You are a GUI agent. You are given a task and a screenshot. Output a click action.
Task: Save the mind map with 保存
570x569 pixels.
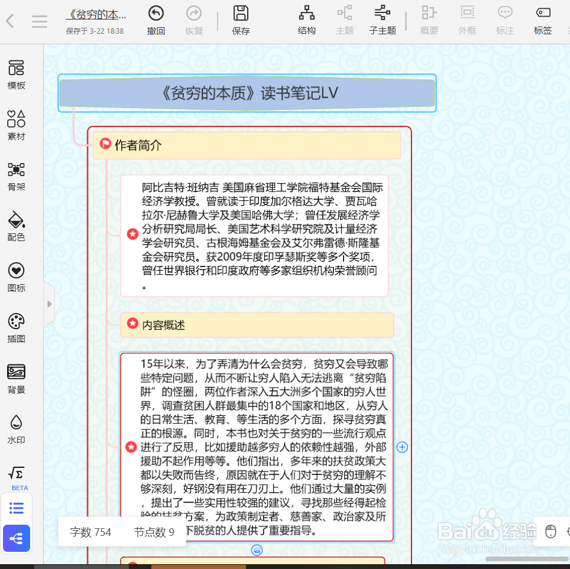click(x=241, y=21)
